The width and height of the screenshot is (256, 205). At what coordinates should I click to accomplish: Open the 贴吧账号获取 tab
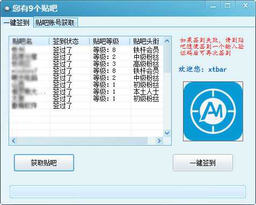pyautogui.click(x=56, y=22)
